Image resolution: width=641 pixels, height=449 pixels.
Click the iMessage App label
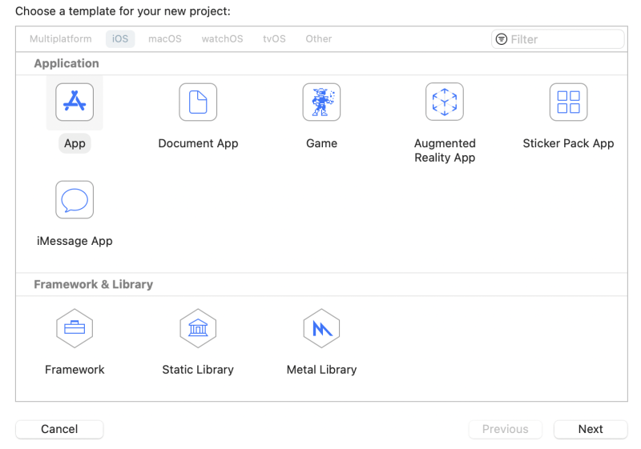(75, 241)
